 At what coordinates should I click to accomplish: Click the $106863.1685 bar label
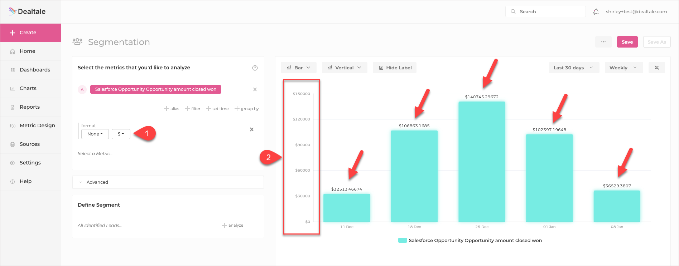414,126
